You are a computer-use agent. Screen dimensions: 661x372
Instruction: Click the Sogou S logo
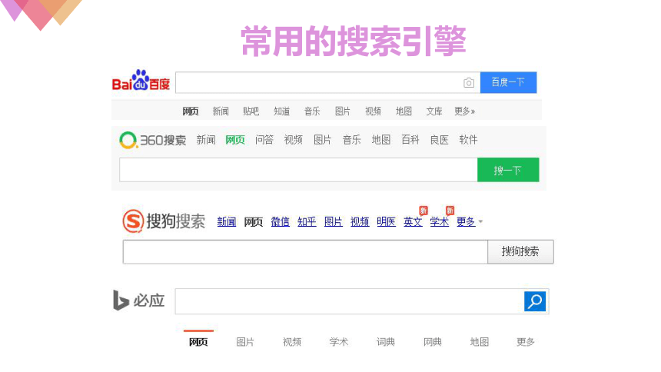pos(133,221)
